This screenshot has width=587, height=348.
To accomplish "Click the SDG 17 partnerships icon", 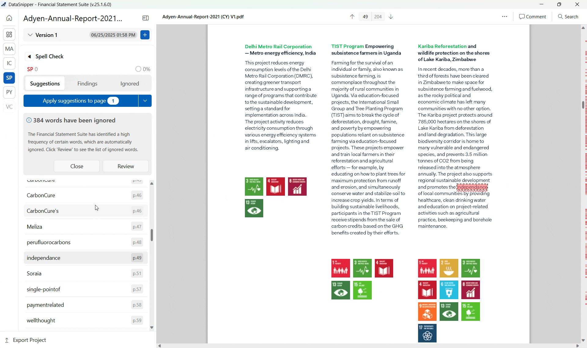I will coord(427,333).
